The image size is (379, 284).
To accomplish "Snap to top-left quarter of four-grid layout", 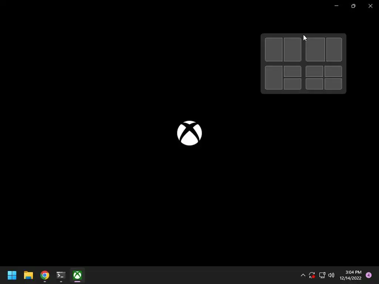I will (314, 71).
